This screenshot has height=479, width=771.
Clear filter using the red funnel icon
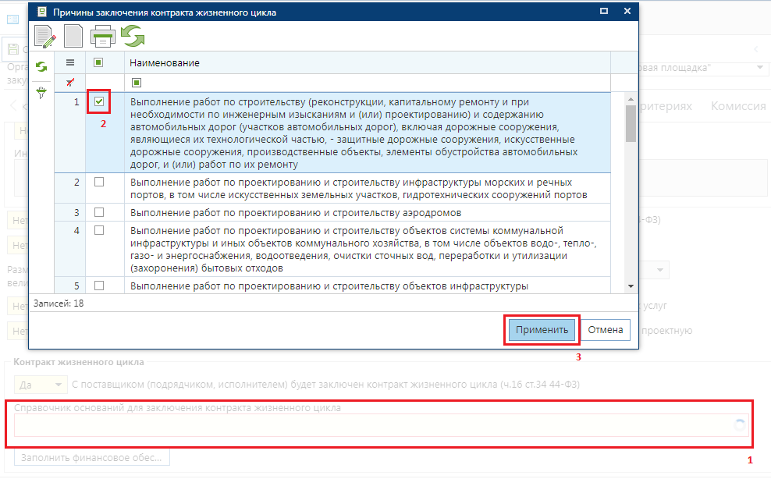coord(70,82)
